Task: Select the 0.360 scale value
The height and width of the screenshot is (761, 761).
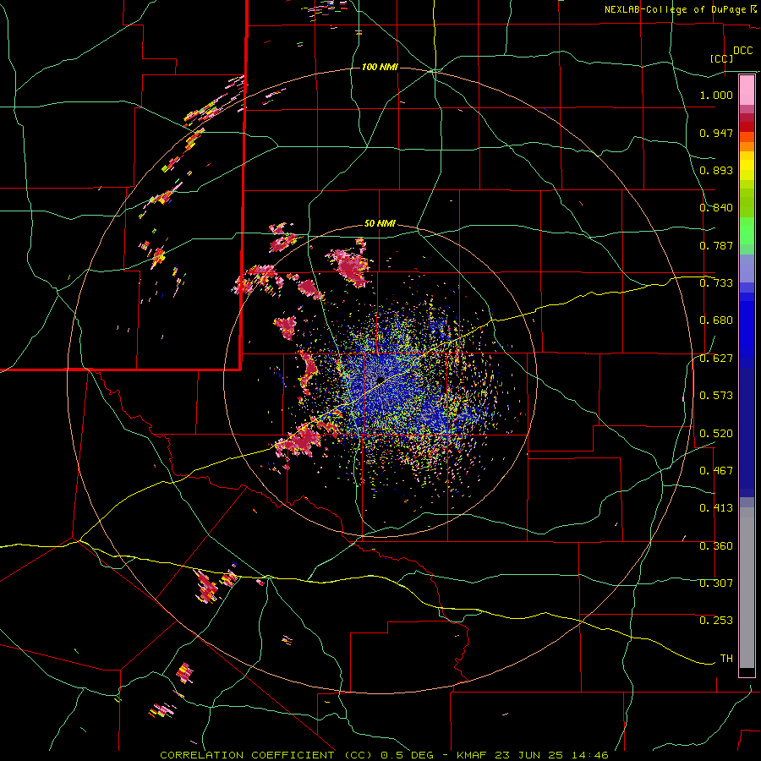Action: pos(716,546)
